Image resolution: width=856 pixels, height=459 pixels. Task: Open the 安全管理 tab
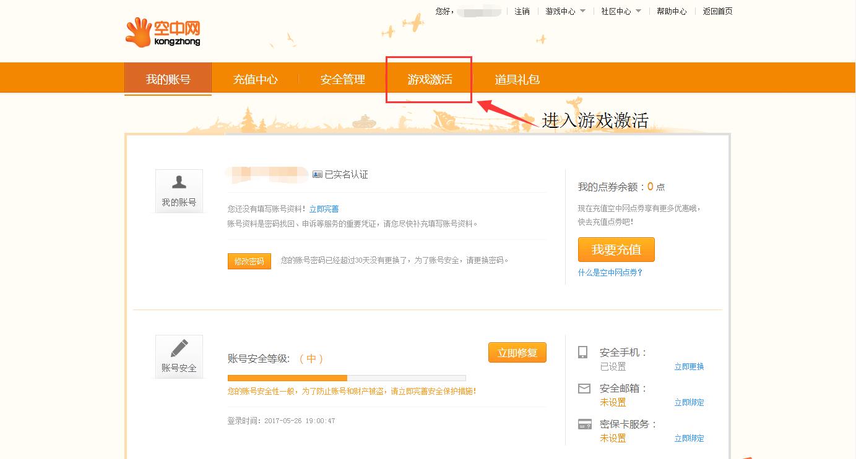342,80
